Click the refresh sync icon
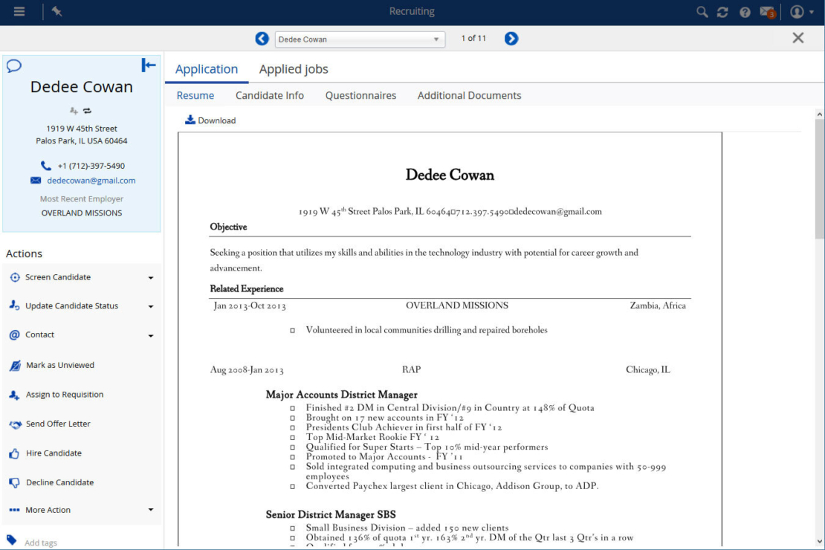Viewport: 825px width, 550px height. coord(722,12)
